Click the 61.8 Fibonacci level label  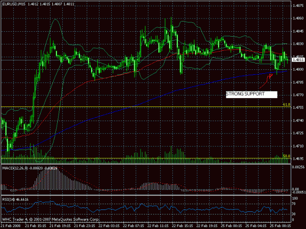pos(286,104)
